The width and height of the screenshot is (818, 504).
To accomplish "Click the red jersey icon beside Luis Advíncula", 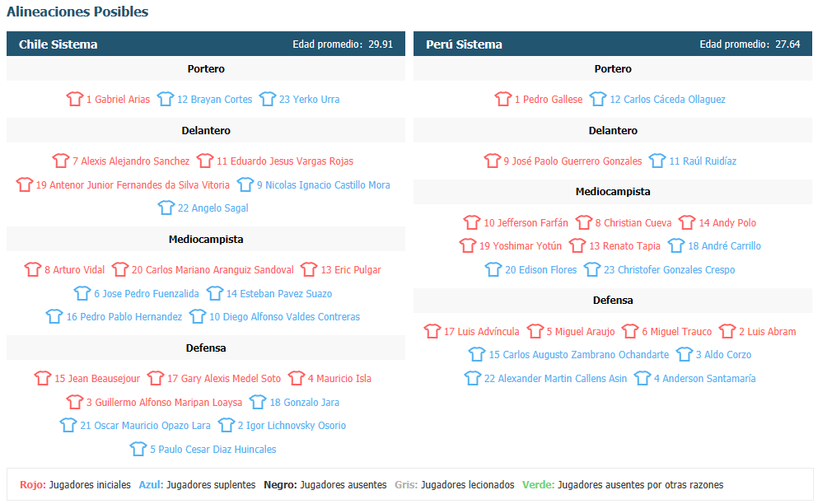I will tap(432, 331).
